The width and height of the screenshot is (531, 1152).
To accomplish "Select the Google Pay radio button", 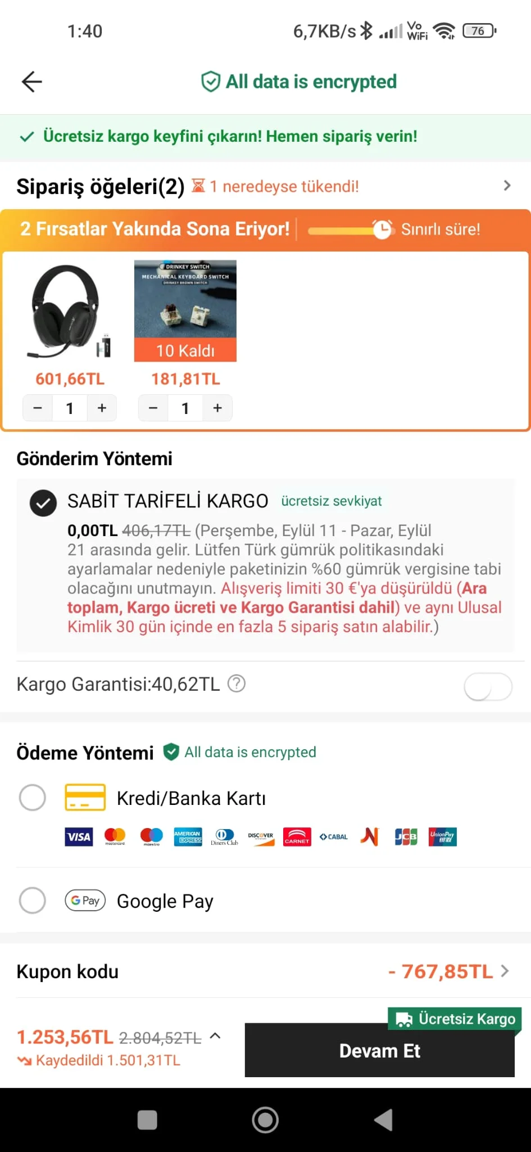I will pyautogui.click(x=33, y=901).
